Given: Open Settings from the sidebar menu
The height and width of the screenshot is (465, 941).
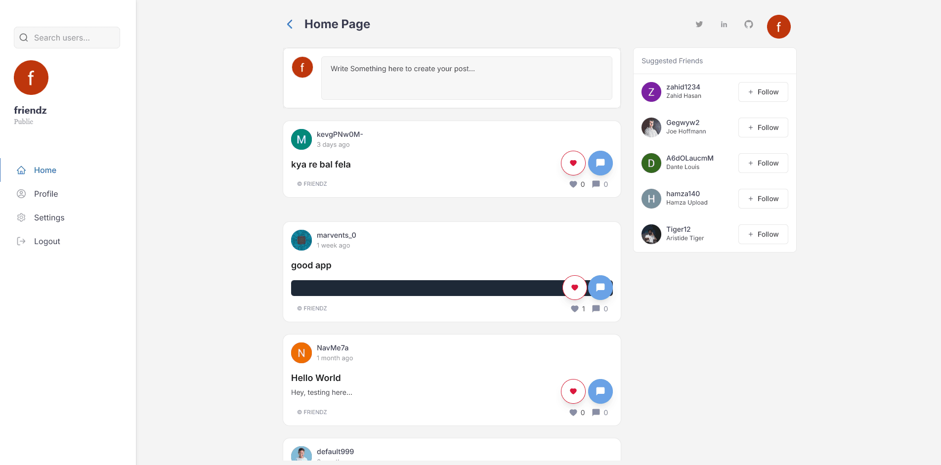Looking at the screenshot, I should 49,217.
